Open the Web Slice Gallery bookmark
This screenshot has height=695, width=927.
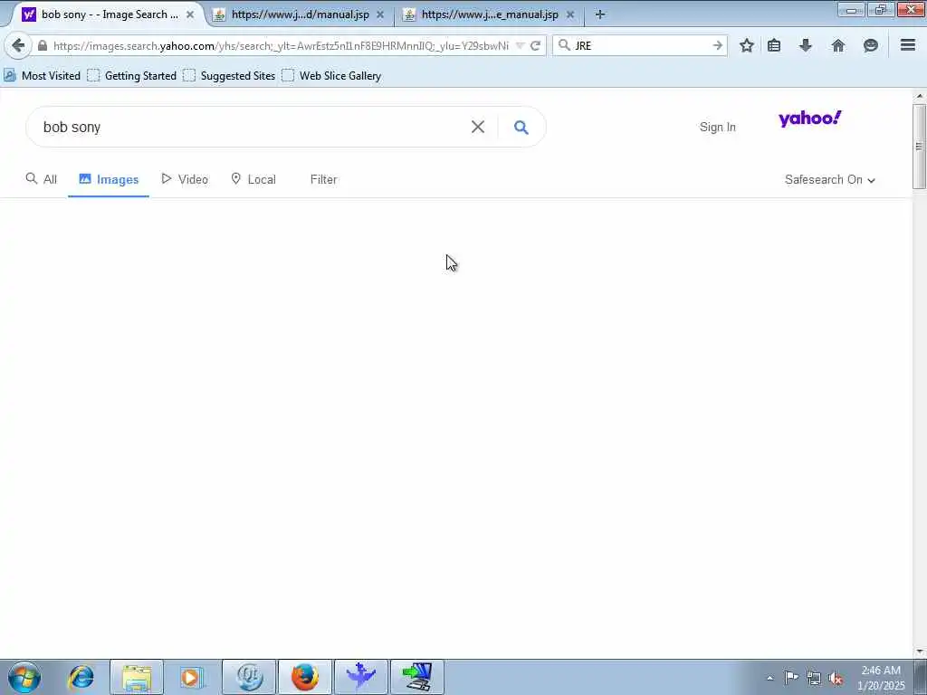coord(331,76)
